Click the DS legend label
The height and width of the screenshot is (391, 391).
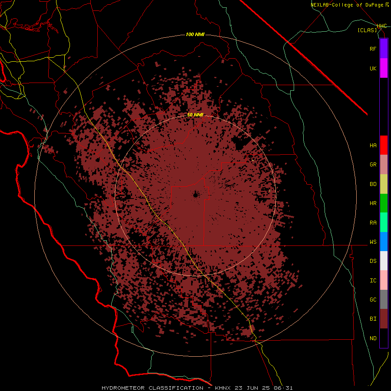373,261
